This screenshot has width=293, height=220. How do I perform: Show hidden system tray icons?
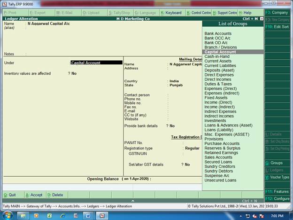point(241,216)
